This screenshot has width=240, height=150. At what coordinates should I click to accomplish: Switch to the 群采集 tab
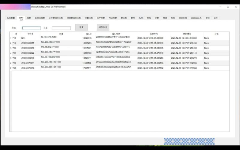pyautogui.click(x=124, y=18)
